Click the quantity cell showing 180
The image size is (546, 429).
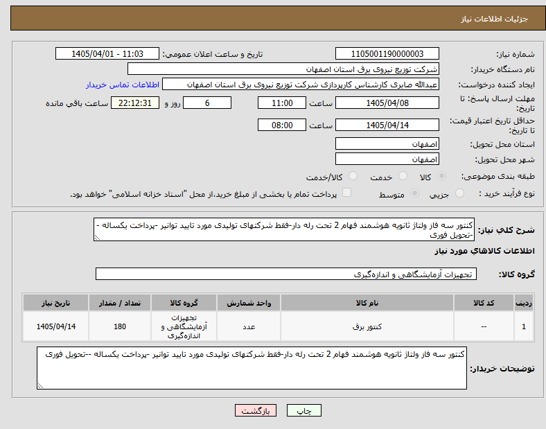click(x=120, y=326)
